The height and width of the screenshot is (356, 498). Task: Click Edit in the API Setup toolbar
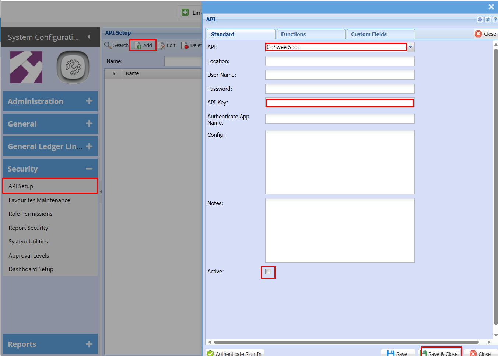(167, 45)
